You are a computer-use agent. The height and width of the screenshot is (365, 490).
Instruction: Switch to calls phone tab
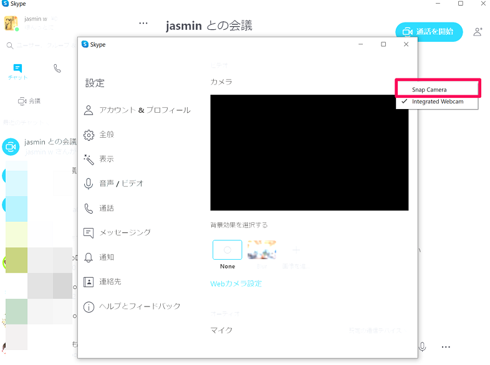tap(57, 68)
